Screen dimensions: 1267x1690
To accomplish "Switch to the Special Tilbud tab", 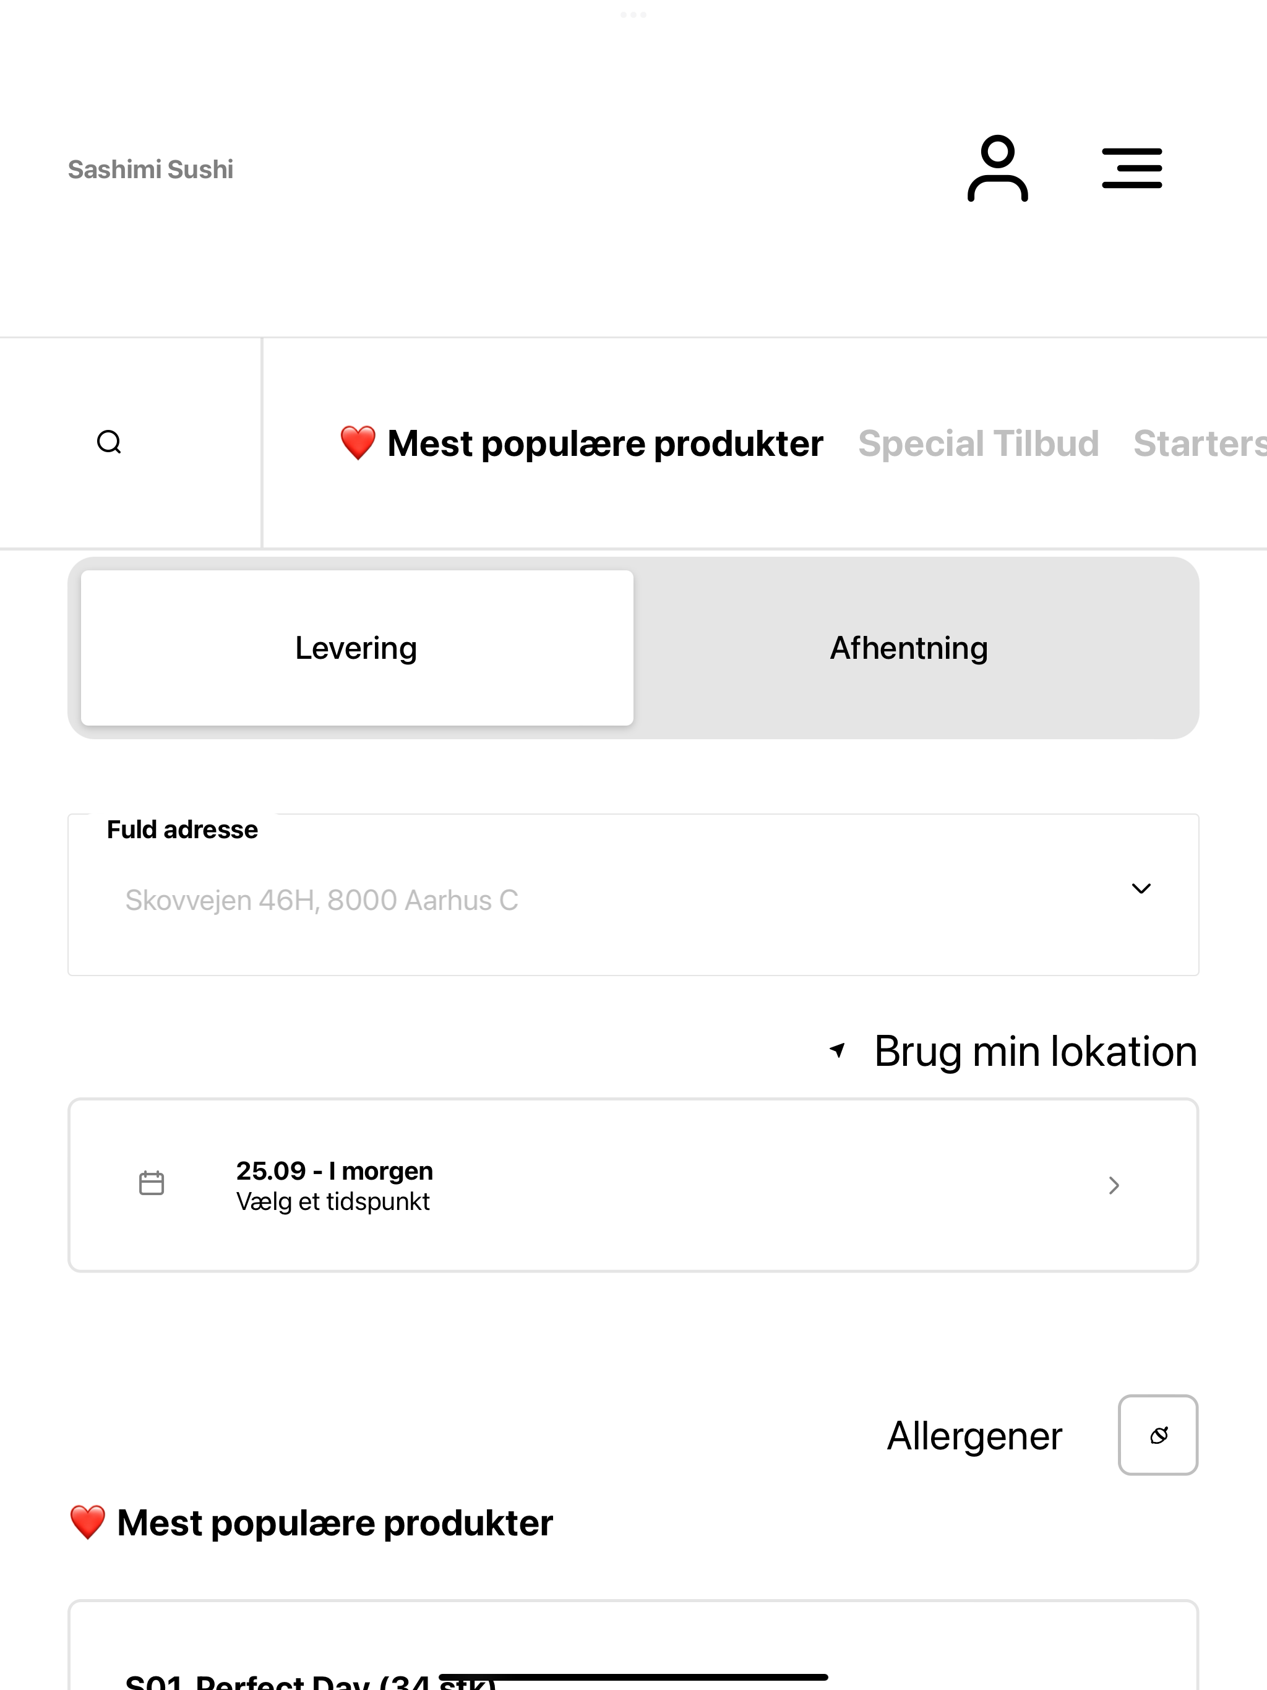I will click(x=978, y=444).
